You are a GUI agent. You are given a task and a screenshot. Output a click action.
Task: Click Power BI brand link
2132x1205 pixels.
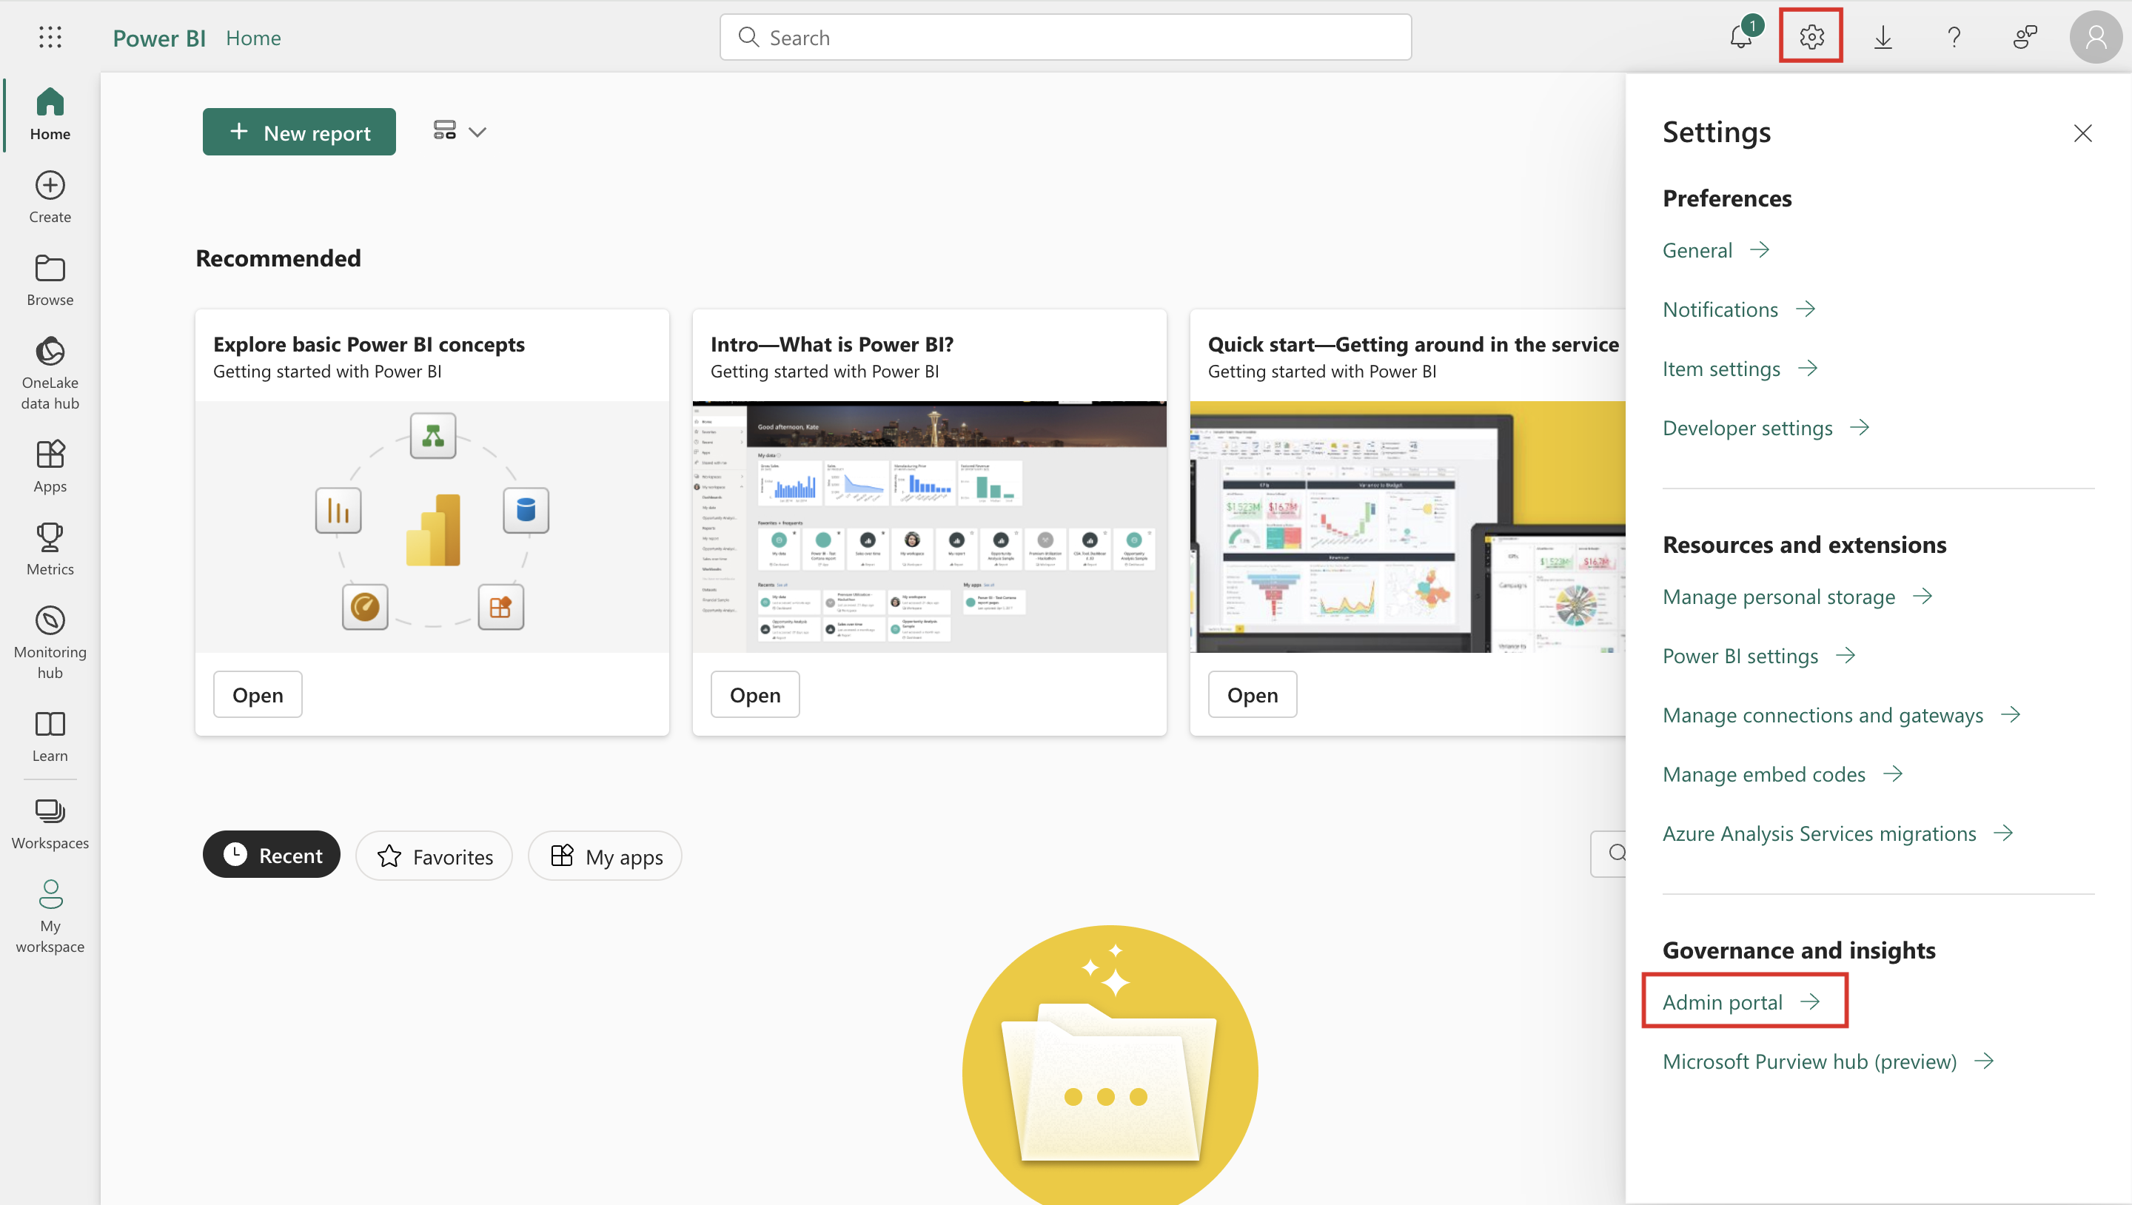pyautogui.click(x=159, y=38)
